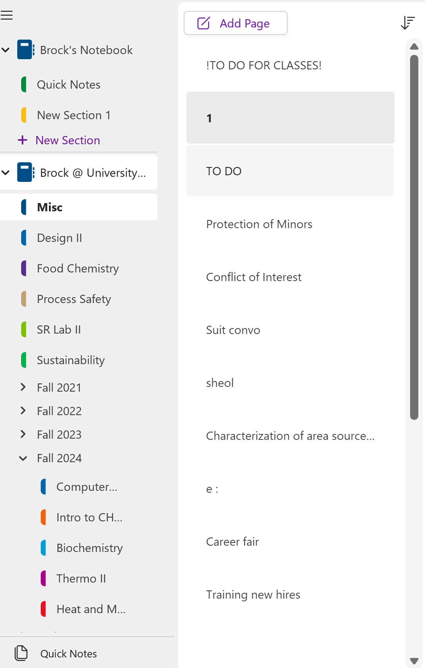Image resolution: width=425 pixels, height=668 pixels.
Task: Expand the Fall 2023 section group
Action: (x=23, y=434)
